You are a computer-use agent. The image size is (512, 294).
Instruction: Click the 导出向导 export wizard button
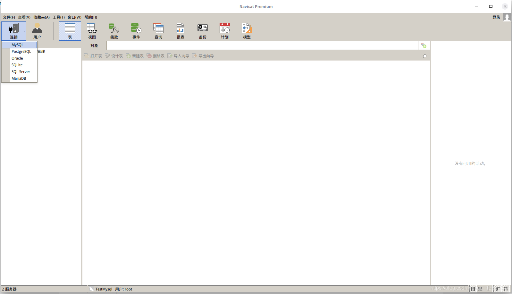203,56
